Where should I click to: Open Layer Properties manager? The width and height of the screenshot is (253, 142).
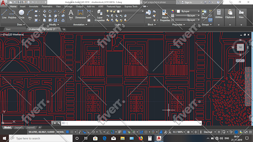(100, 16)
